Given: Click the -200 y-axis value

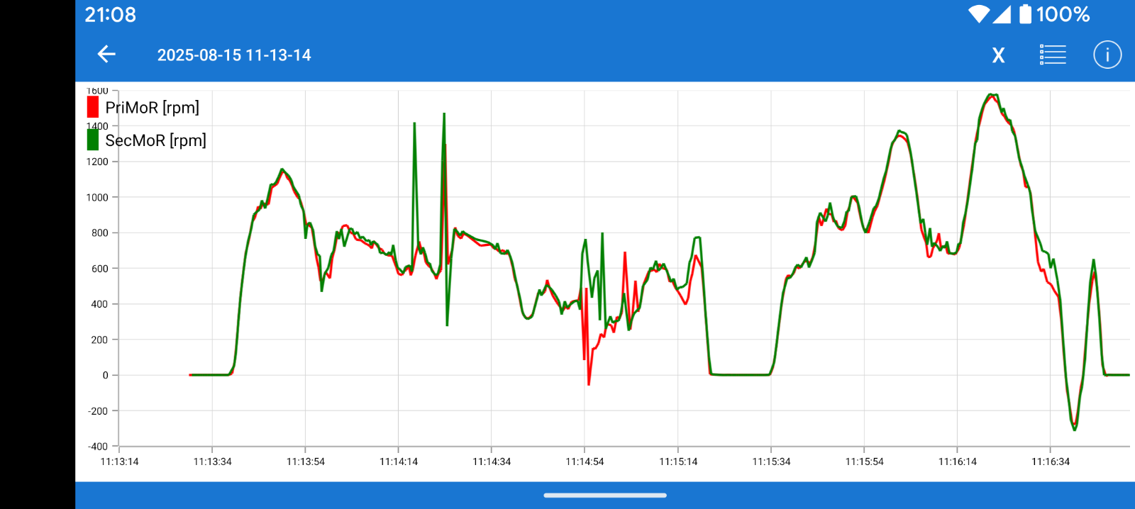Looking at the screenshot, I should [x=98, y=411].
